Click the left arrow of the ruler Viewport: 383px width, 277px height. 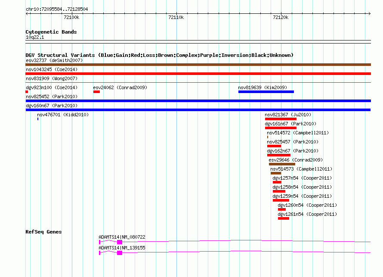[27, 13]
